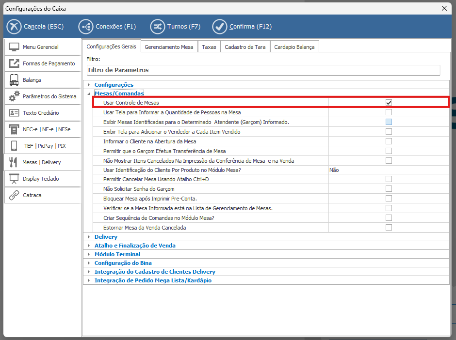Click the Turnos (F7) shuffle icon

pos(157,27)
